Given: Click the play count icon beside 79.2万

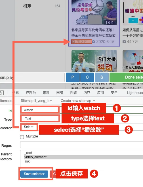Looking at the screenshot, I should point(73,42).
